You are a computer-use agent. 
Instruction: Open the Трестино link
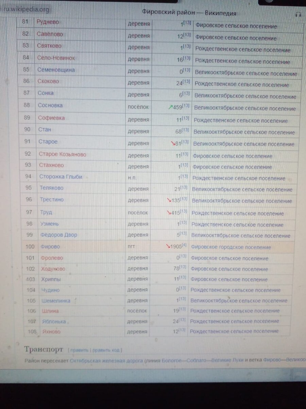[x=52, y=200]
